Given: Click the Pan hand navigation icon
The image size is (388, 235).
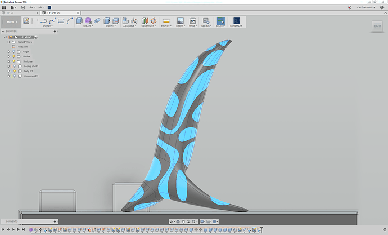Looking at the screenshot, I should pyautogui.click(x=183, y=221).
